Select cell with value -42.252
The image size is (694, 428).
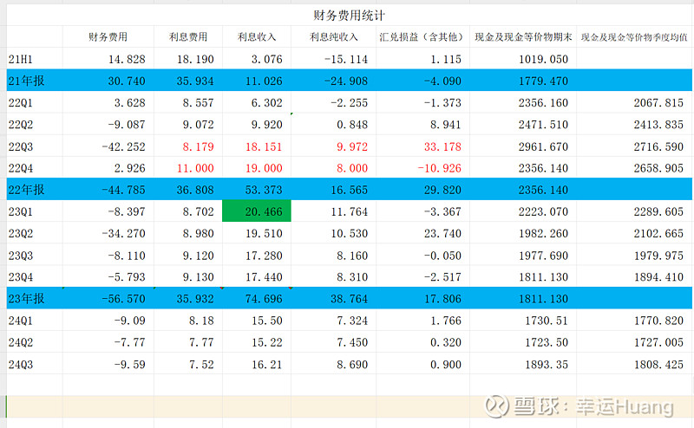(x=123, y=146)
